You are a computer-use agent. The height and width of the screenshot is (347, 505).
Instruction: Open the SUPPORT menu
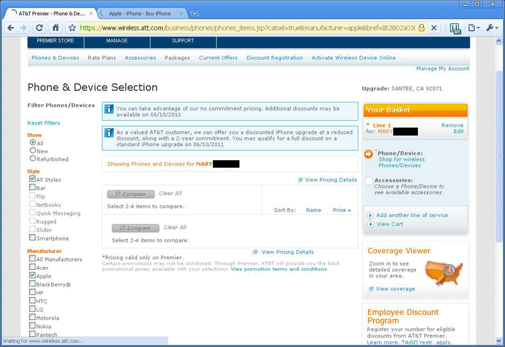click(x=183, y=41)
